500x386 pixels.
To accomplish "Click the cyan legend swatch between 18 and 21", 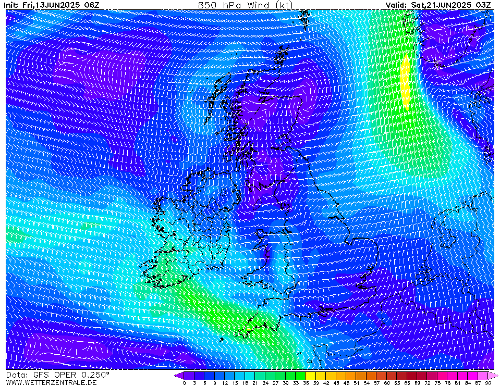I will pyautogui.click(x=250, y=376).
